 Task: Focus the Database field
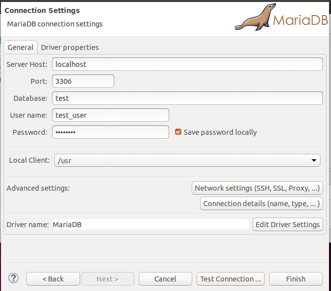tap(187, 98)
